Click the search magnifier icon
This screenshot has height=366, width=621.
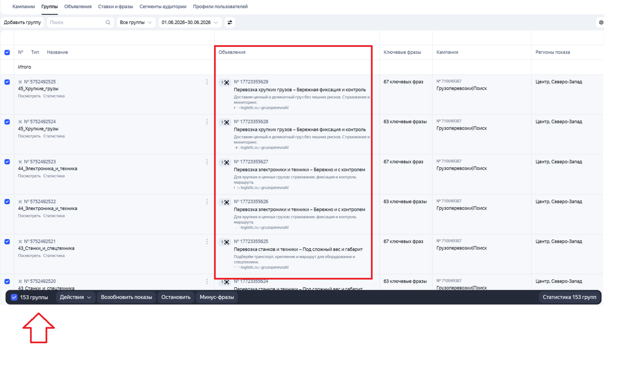pos(108,23)
